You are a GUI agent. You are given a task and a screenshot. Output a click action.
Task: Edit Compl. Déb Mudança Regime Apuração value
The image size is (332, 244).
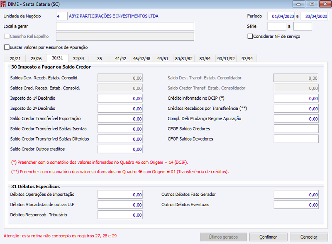coord(296,119)
